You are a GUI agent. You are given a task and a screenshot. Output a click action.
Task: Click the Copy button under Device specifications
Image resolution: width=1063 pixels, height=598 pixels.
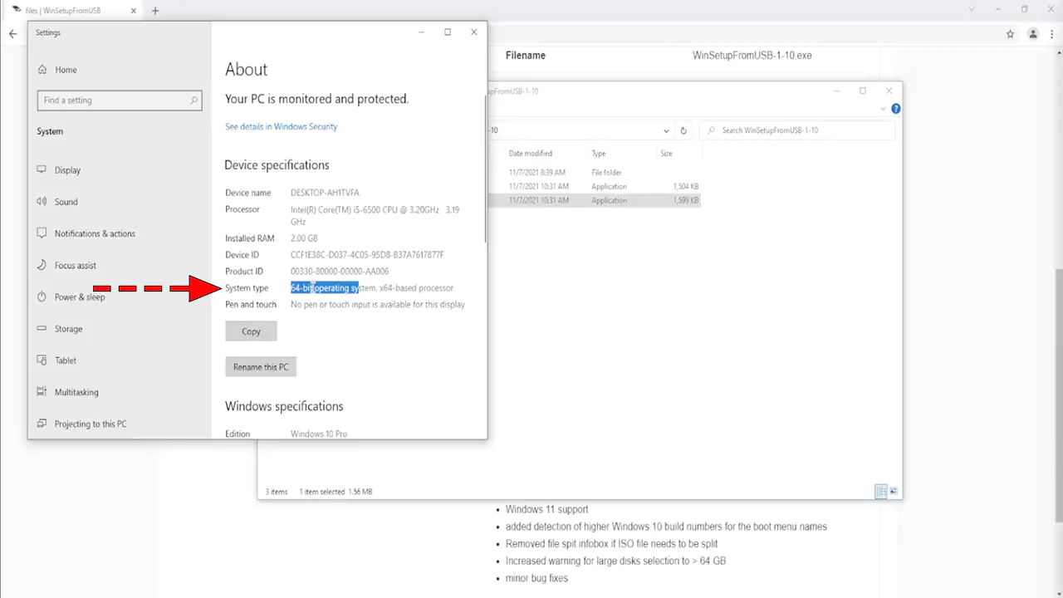pos(251,331)
